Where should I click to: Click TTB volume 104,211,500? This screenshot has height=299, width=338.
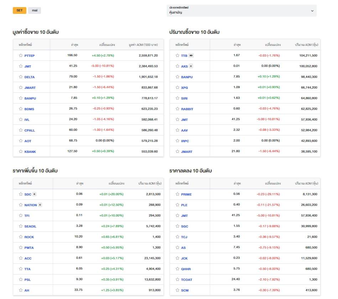(x=308, y=55)
